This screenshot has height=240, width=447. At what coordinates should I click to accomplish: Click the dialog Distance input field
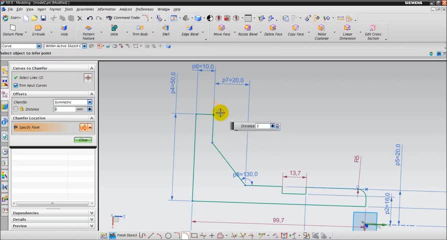[x=64, y=109]
